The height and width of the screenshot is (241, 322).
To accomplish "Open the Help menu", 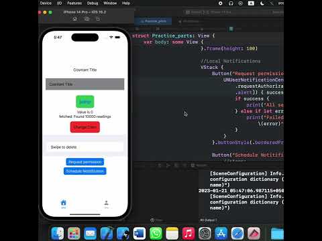I will [x=126, y=3].
